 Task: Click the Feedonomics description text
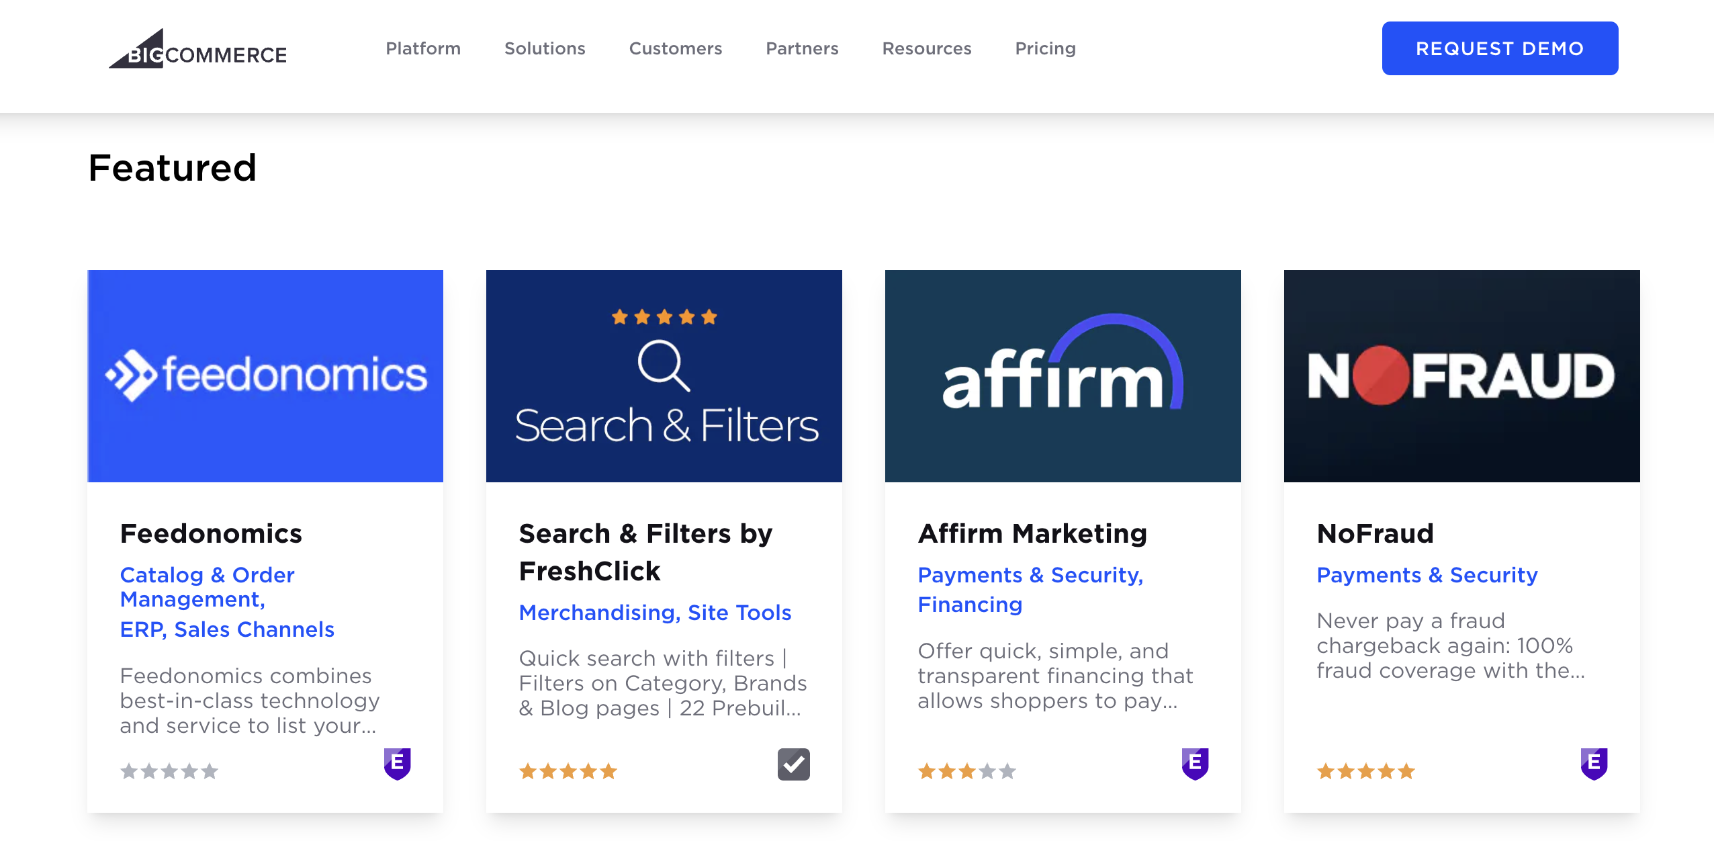(x=250, y=701)
